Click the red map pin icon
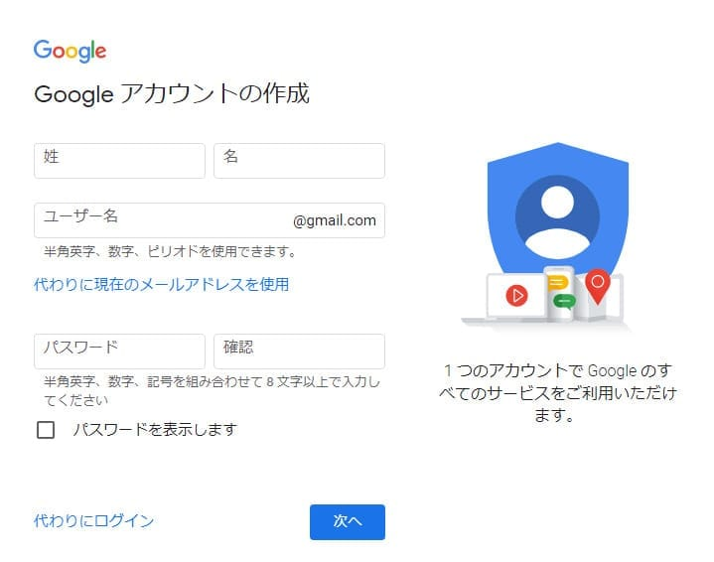 [597, 285]
